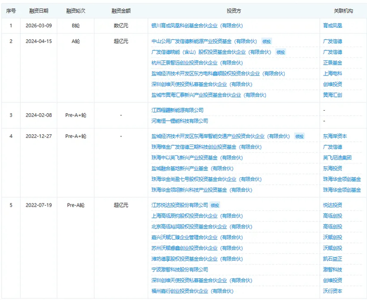The width and height of the screenshot is (367, 300).
Task: Open 广发信德皖能(含山)股权投资基金 link
Action: pyautogui.click(x=211, y=52)
